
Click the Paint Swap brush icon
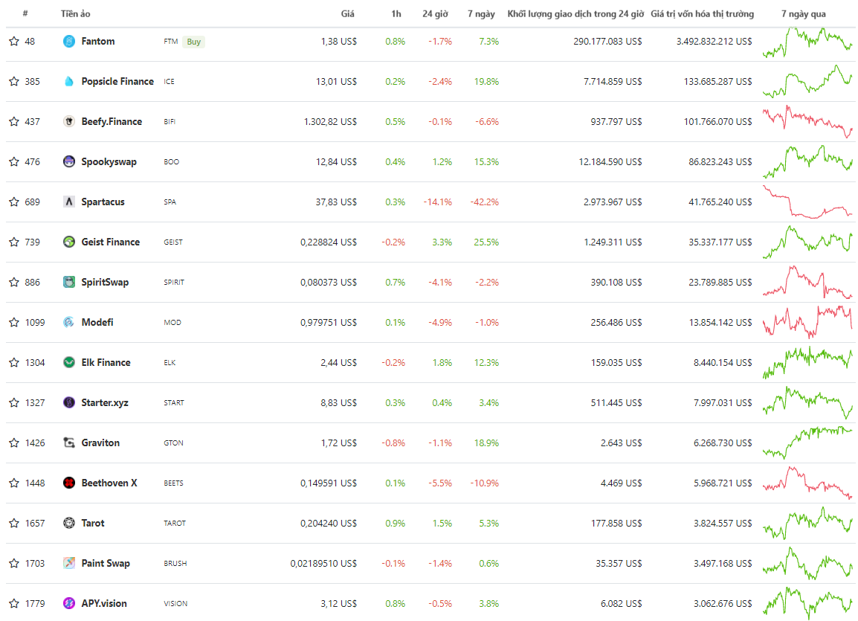click(69, 564)
